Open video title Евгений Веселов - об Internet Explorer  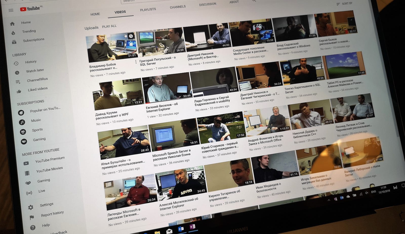tap(162, 107)
